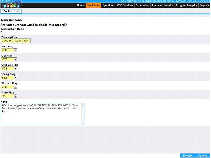Open the Sys Admin menu
This screenshot has height=158, width=211.
pos(93,5)
